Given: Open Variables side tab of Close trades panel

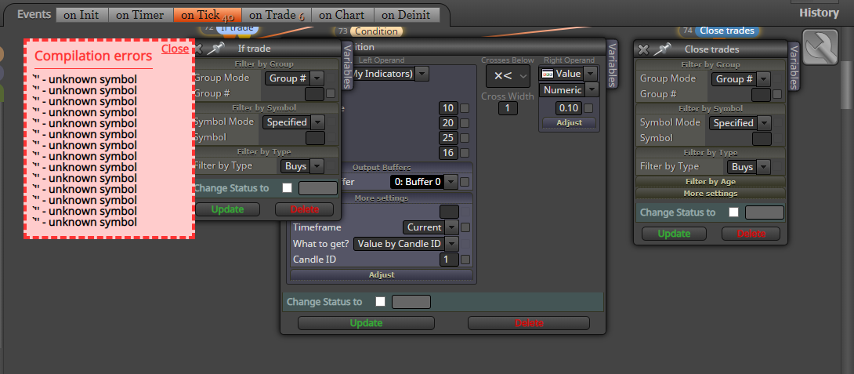Looking at the screenshot, I should tap(794, 67).
